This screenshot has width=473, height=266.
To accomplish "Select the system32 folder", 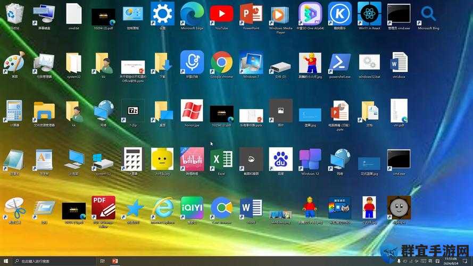I will 73,63.
